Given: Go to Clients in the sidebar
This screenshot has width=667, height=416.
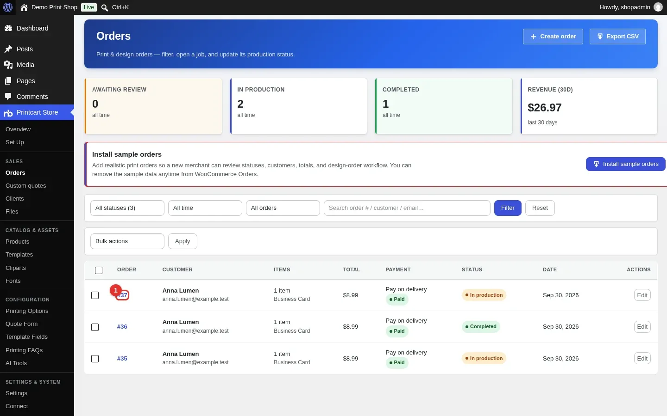Looking at the screenshot, I should [15, 199].
